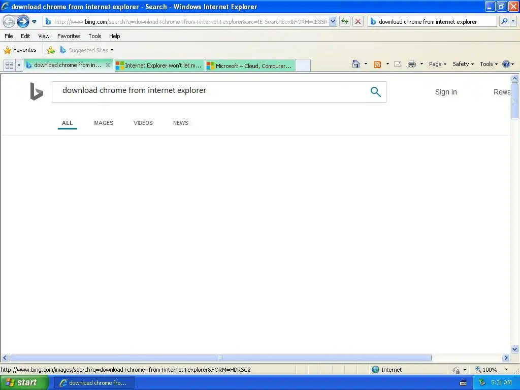Click the Refresh page icon
This screenshot has height=390, width=520.
(x=345, y=22)
